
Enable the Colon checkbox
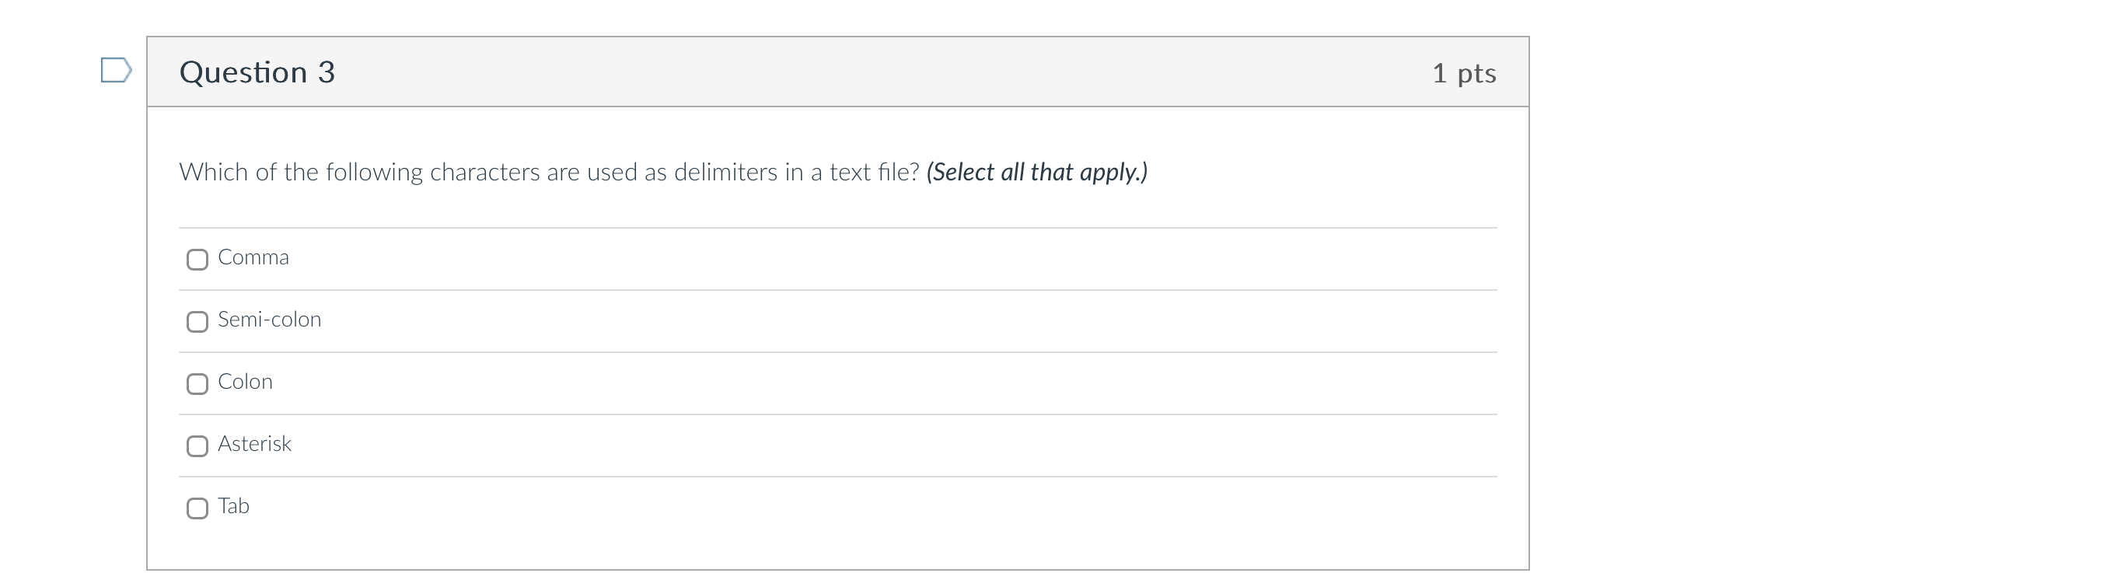[x=197, y=383]
